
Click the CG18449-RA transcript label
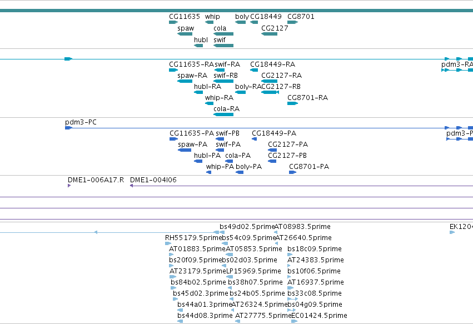point(273,64)
